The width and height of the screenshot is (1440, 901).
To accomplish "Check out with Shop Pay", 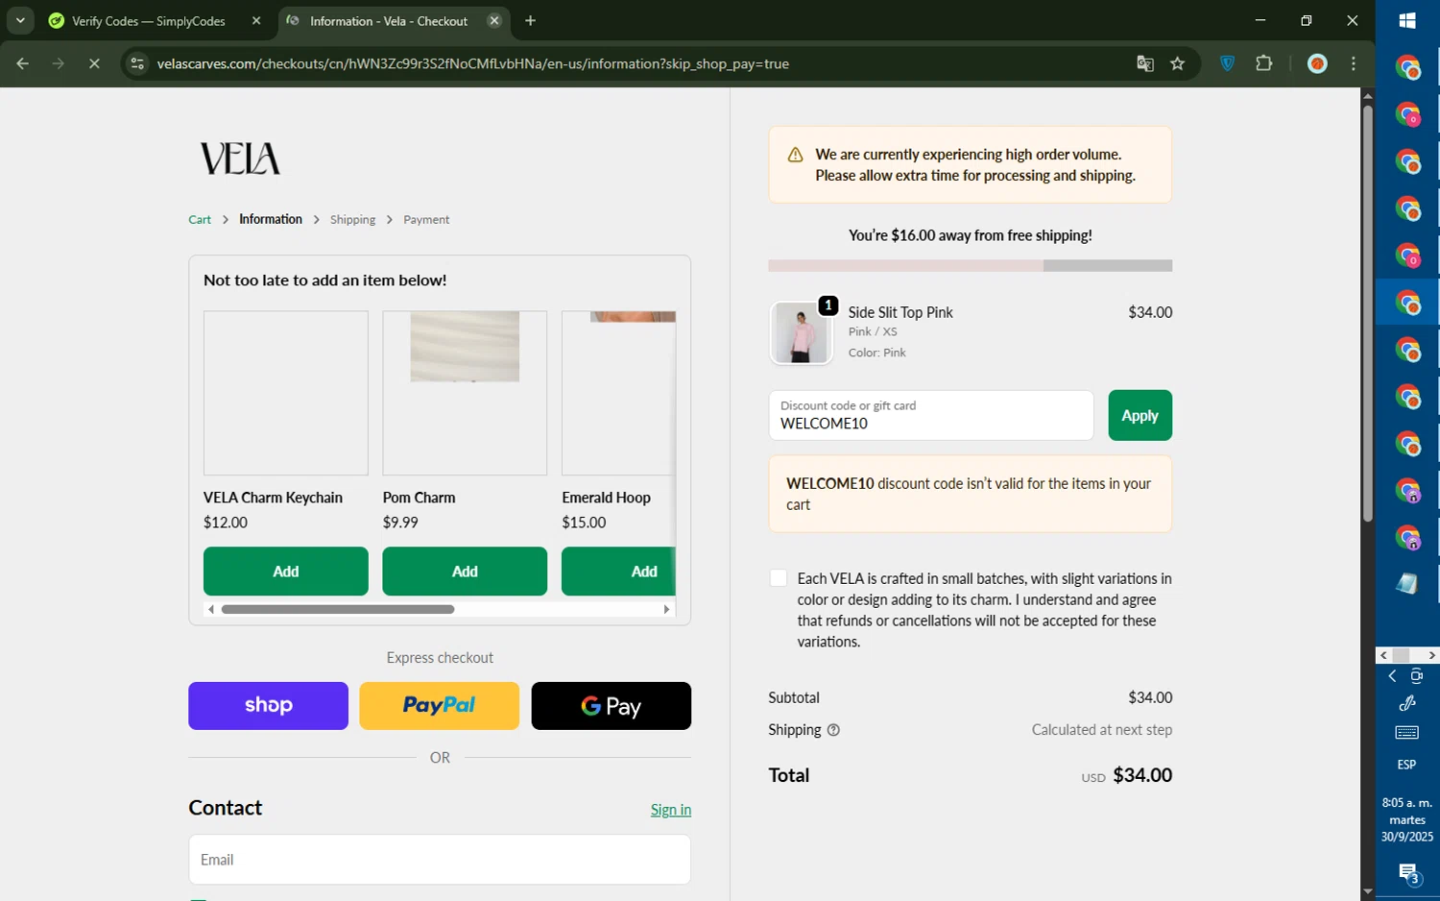I will (268, 706).
